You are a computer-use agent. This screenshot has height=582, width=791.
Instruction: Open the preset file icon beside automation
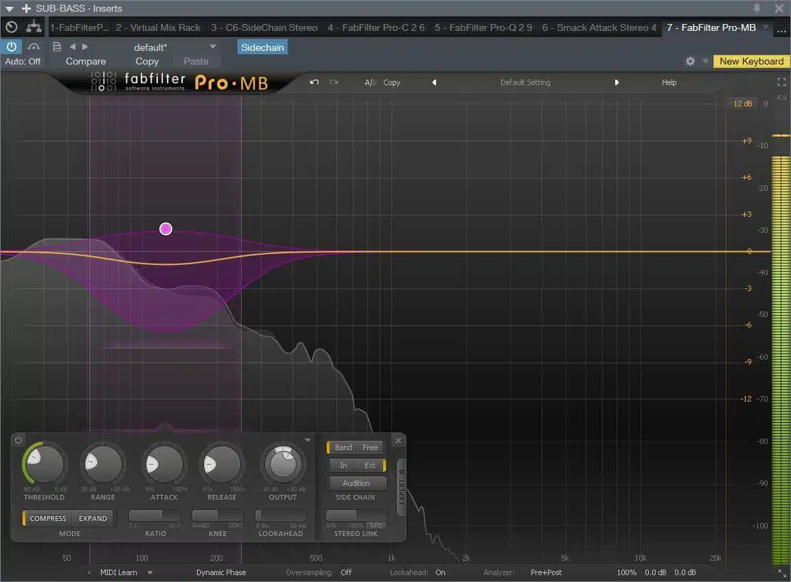click(x=57, y=47)
